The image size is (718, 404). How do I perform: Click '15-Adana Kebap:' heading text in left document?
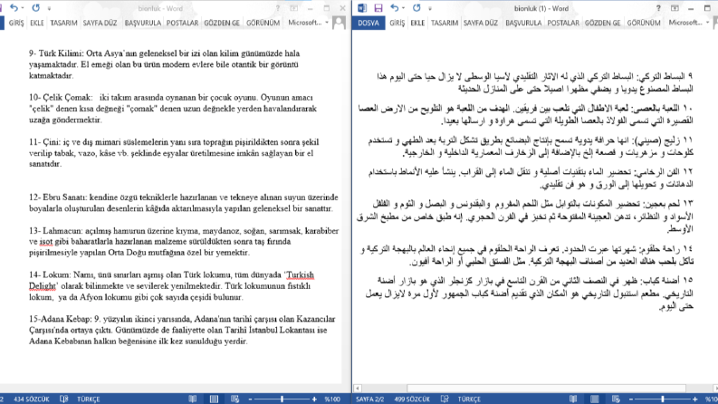pyautogui.click(x=61, y=319)
